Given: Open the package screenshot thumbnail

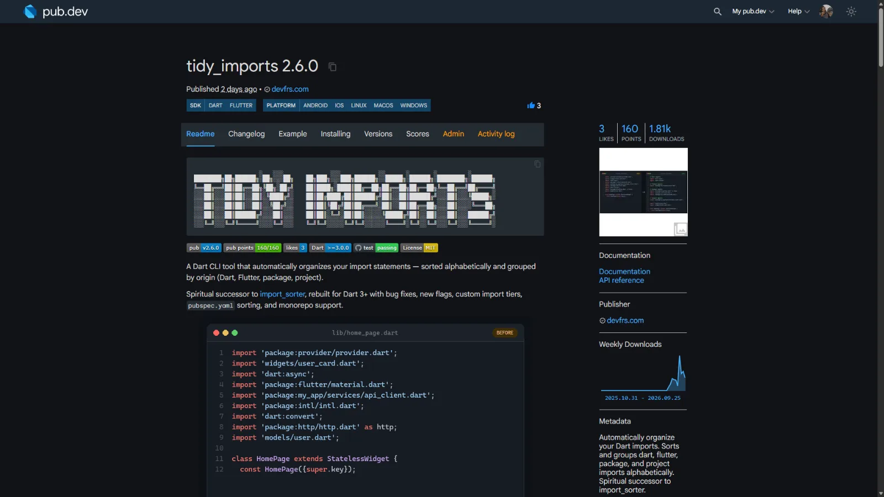Looking at the screenshot, I should 643,192.
